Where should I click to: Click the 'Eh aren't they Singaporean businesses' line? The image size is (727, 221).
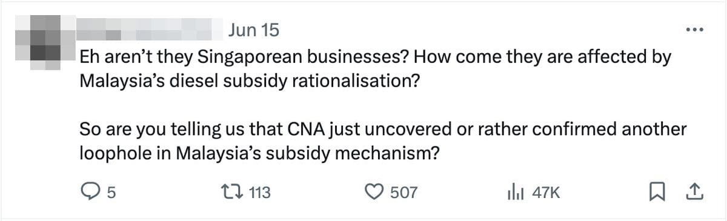pyautogui.click(x=376, y=58)
